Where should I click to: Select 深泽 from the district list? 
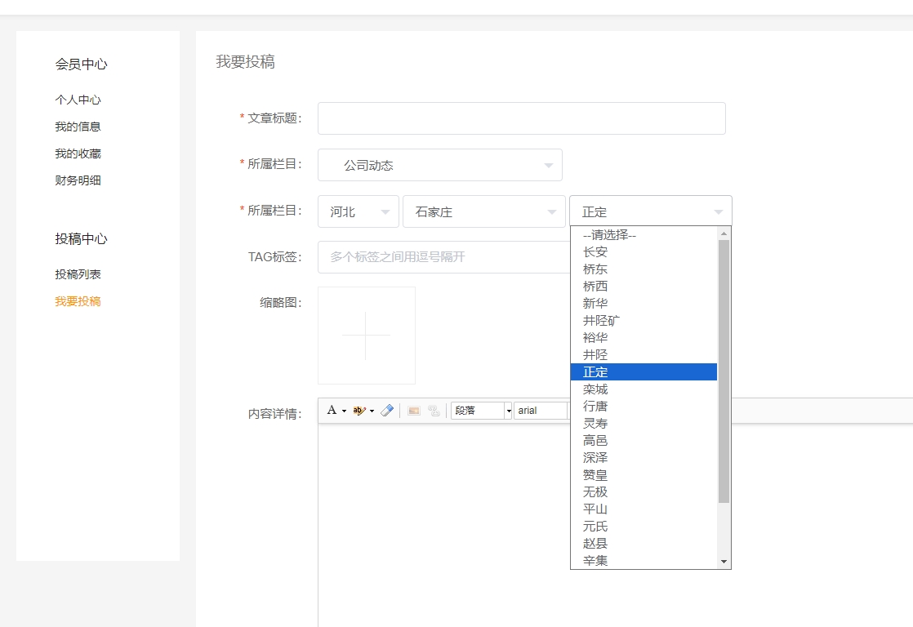pyautogui.click(x=644, y=457)
